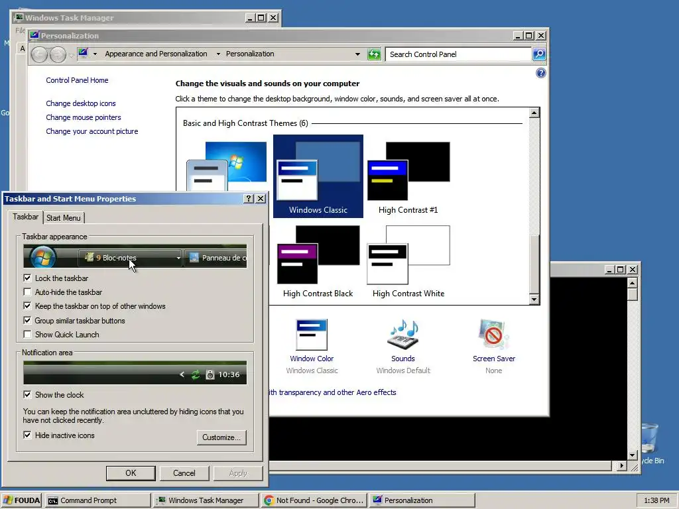Click the system clock showing 1:38 PM

656,500
